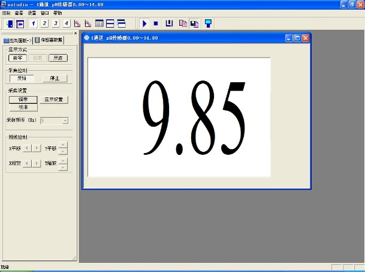The image size is (365, 272).
Task: Click X平移 right arrow button
Action: pyautogui.click(x=37, y=148)
